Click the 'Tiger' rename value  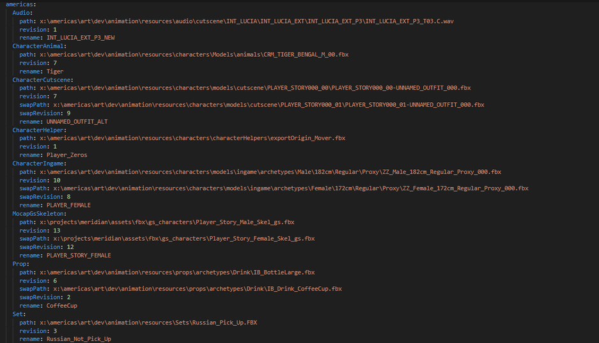pos(55,71)
